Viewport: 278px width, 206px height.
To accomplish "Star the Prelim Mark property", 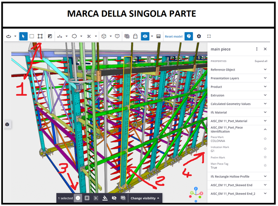I will [265, 157].
